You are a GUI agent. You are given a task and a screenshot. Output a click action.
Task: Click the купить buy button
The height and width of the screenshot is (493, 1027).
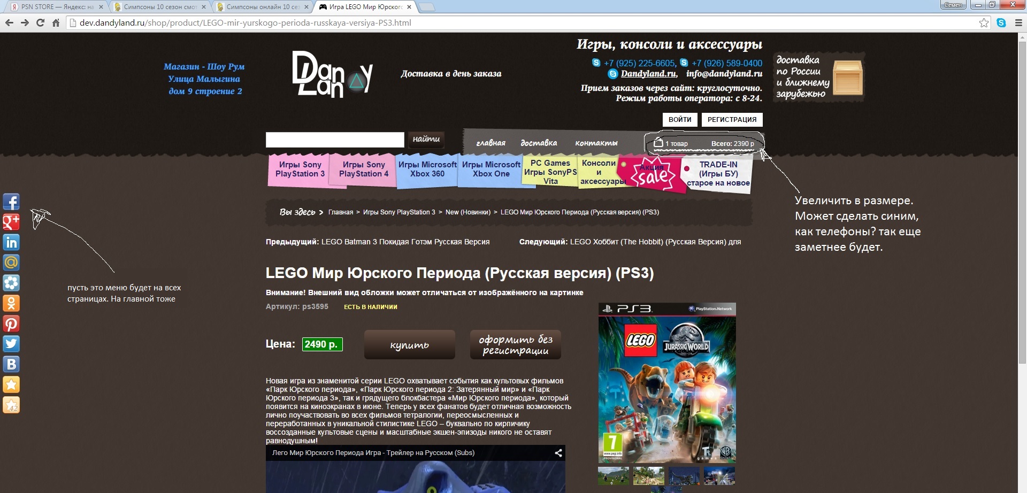pos(410,345)
